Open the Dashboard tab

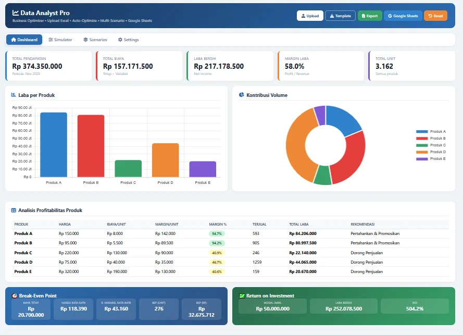tap(24, 40)
